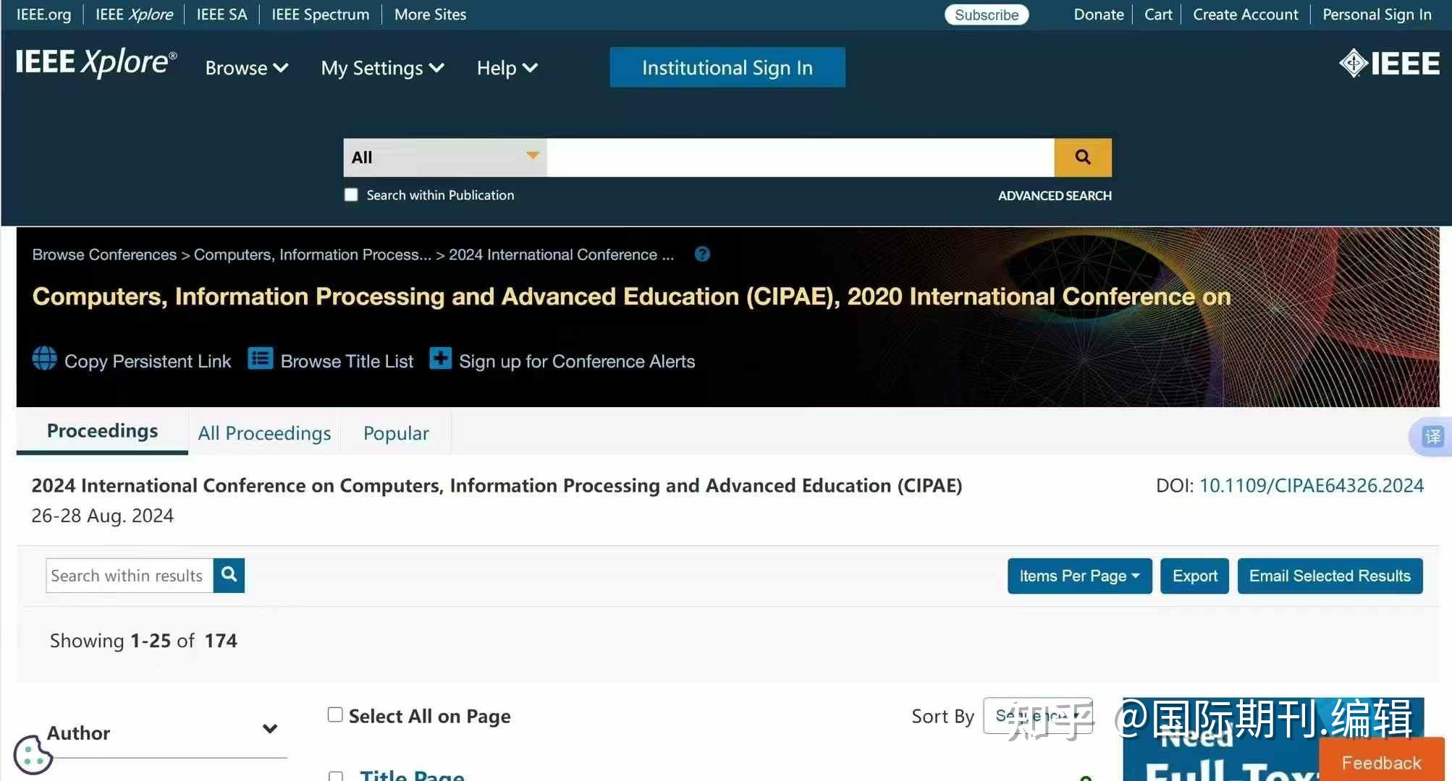The height and width of the screenshot is (781, 1452).
Task: Select the search magnifier icon in the main search bar
Action: 1082,157
